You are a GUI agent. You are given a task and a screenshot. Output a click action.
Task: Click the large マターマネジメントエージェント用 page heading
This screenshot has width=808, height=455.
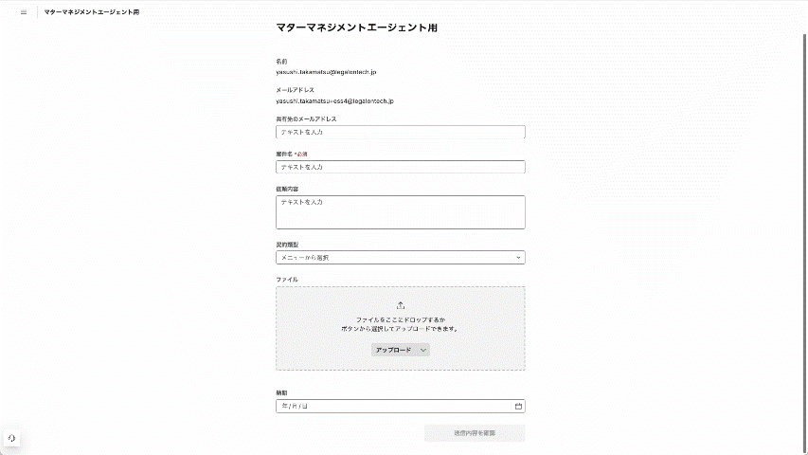tap(356, 28)
